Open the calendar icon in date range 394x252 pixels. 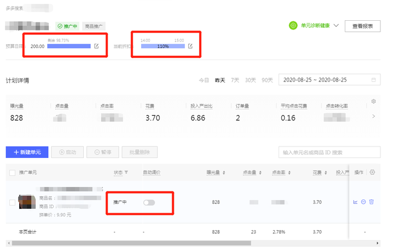pyautogui.click(x=374, y=80)
